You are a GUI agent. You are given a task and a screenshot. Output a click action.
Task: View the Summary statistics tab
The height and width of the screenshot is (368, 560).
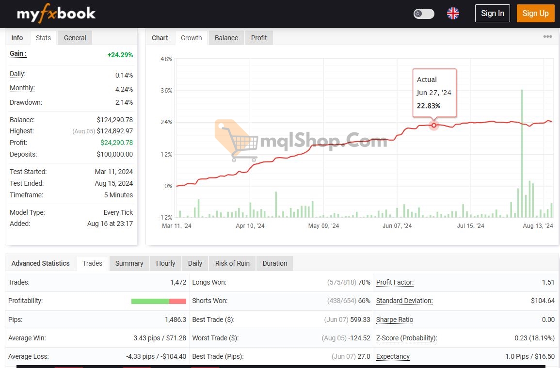click(129, 263)
